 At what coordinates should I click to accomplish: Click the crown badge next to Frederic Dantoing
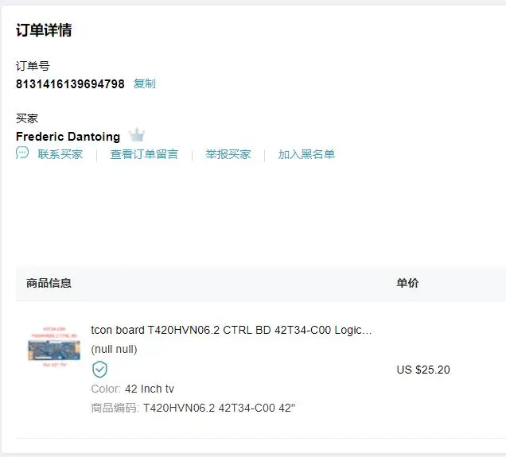pyautogui.click(x=137, y=134)
